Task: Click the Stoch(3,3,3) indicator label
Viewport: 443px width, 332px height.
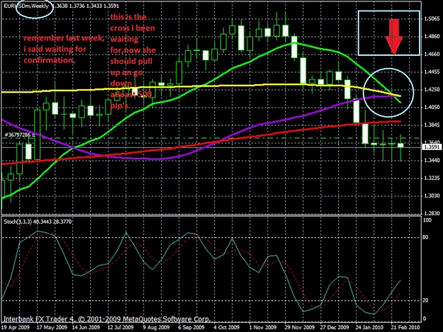Action: click(x=38, y=222)
